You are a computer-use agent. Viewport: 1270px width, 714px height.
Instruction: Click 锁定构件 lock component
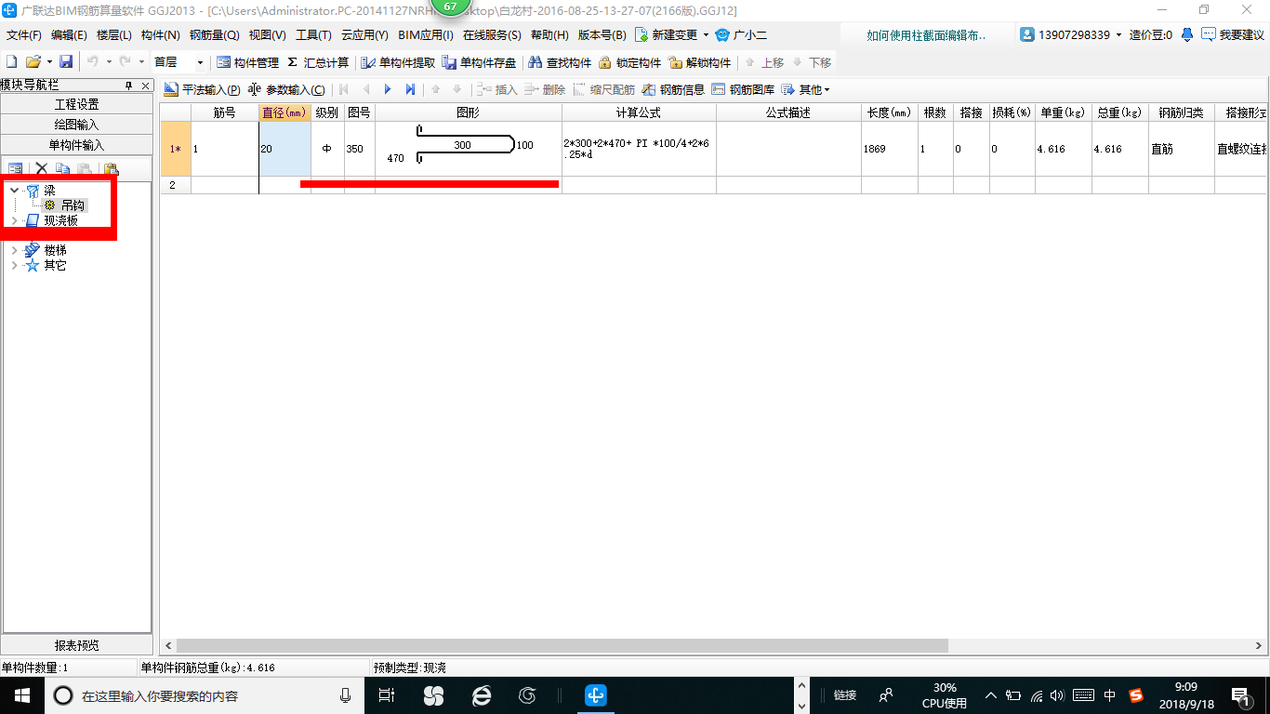(x=629, y=62)
